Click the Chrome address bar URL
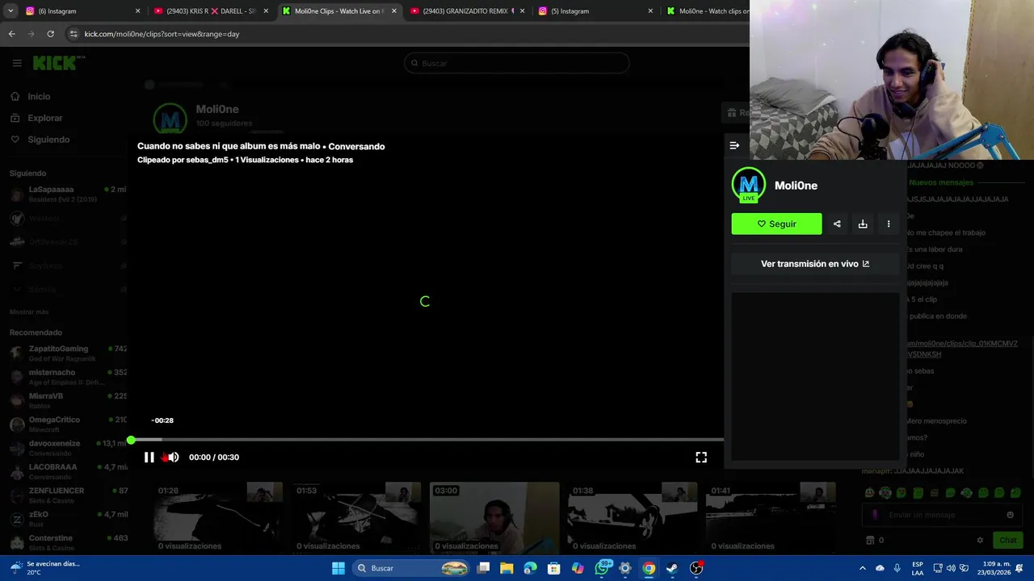 [x=162, y=34]
